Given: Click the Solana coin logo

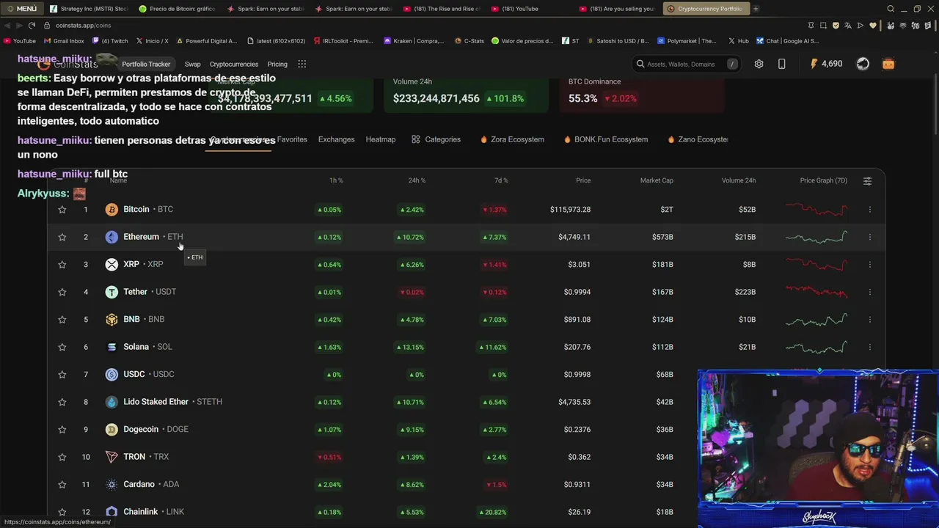Looking at the screenshot, I should point(112,347).
